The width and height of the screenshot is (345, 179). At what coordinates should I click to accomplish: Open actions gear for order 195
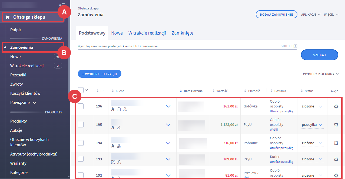click(336, 125)
